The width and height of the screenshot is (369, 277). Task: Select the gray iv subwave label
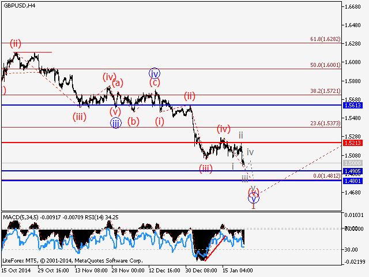250,152
